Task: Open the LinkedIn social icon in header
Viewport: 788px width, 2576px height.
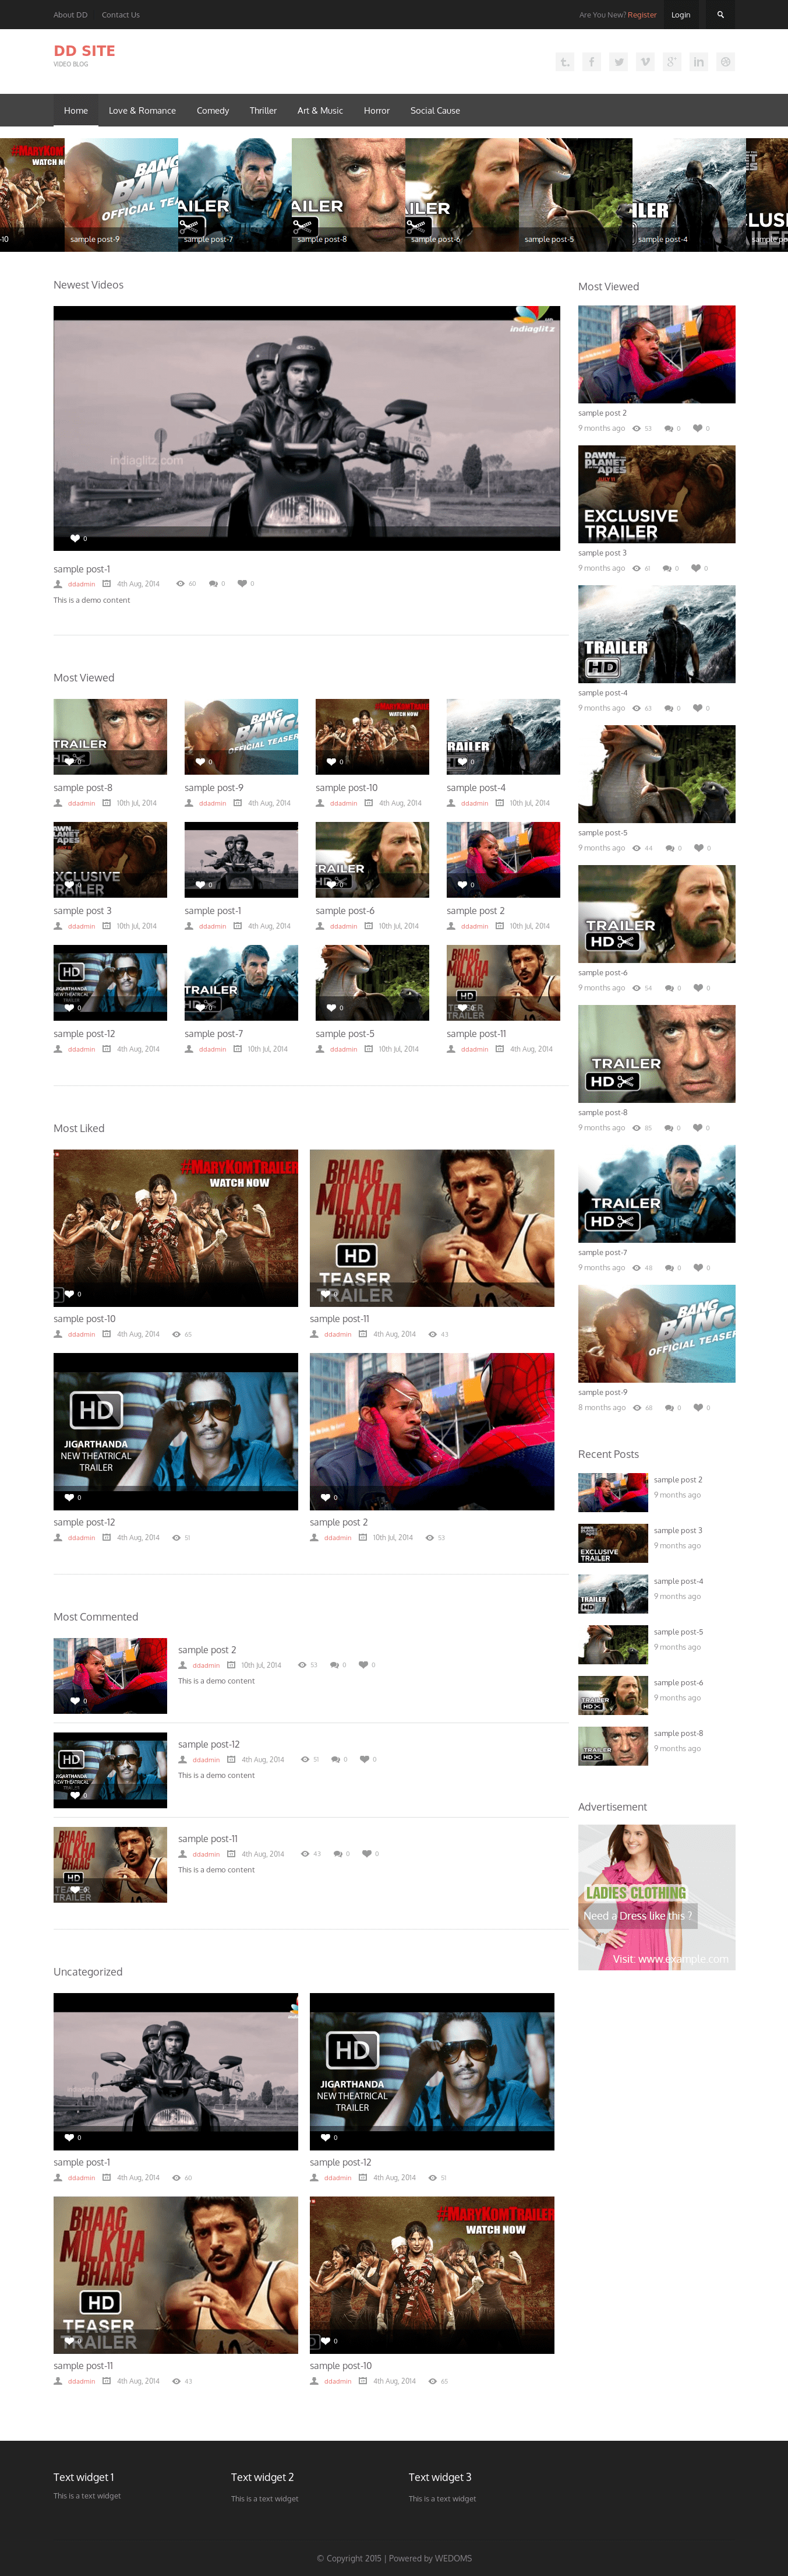Action: click(699, 62)
